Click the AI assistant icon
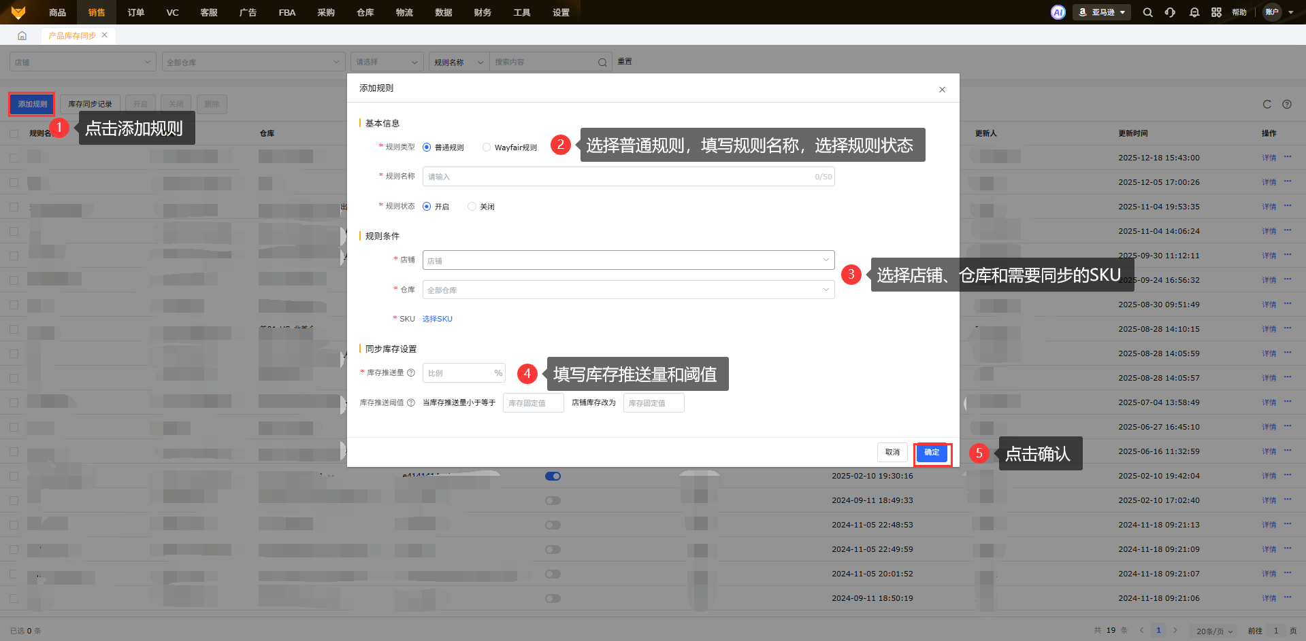 click(1058, 12)
